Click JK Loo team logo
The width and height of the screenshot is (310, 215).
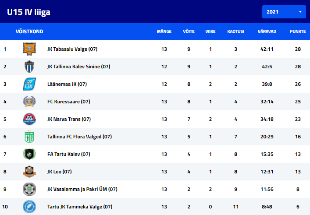click(29, 172)
